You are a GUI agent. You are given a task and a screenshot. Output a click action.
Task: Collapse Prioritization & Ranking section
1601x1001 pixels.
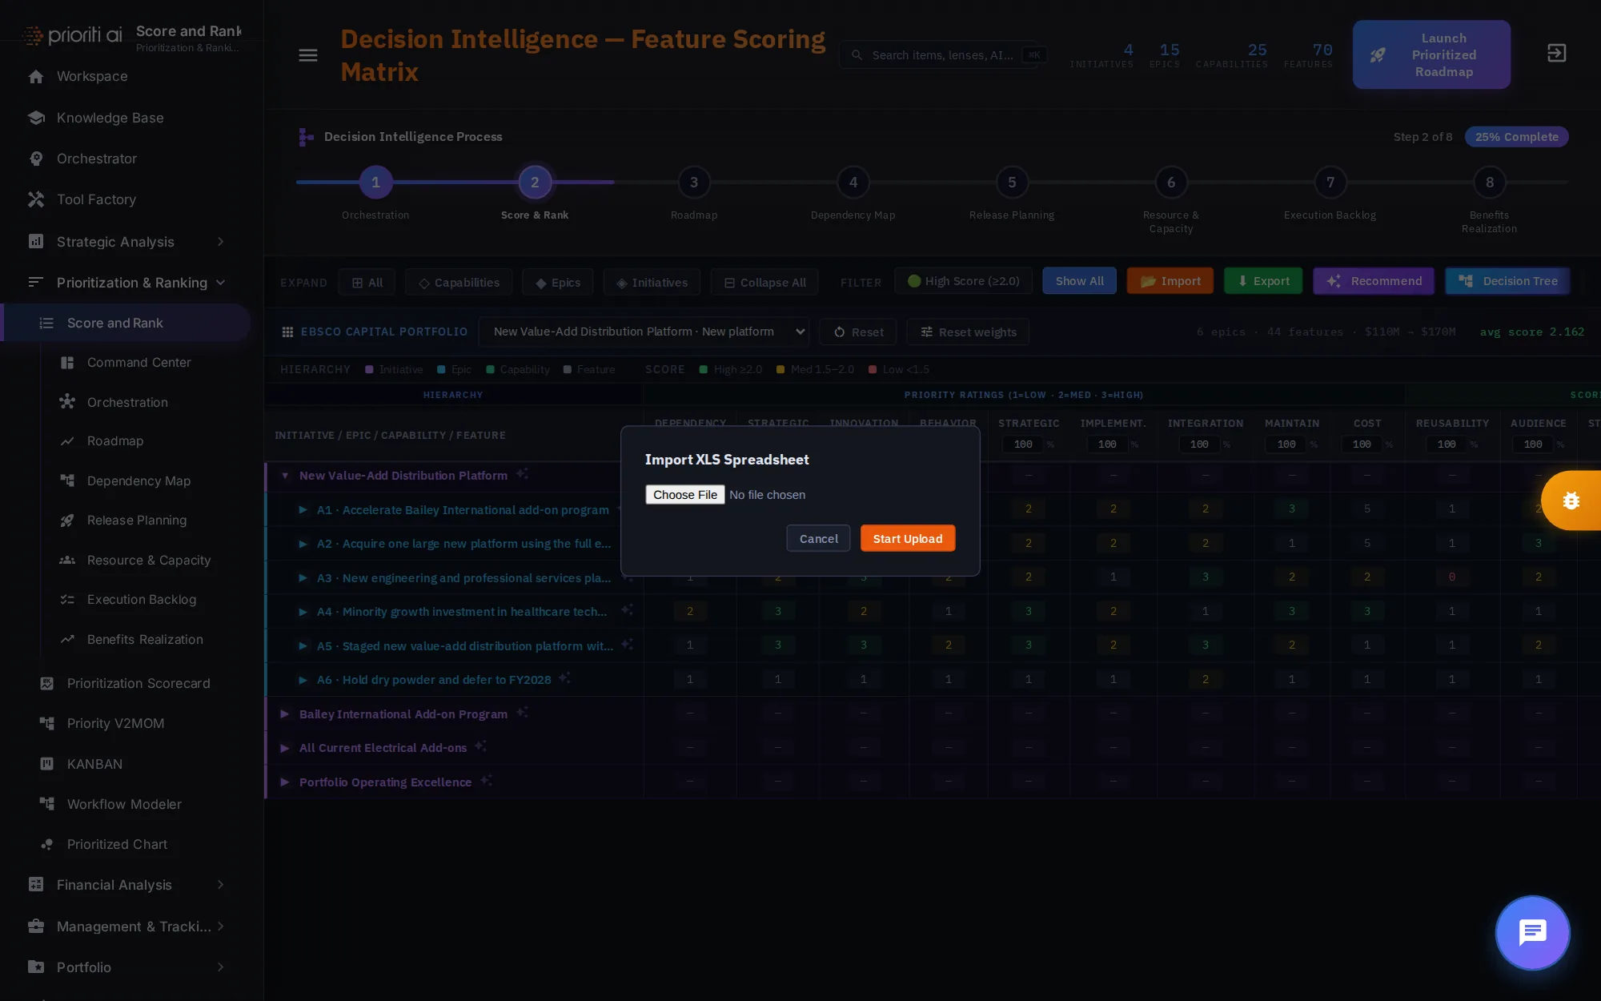coord(128,283)
